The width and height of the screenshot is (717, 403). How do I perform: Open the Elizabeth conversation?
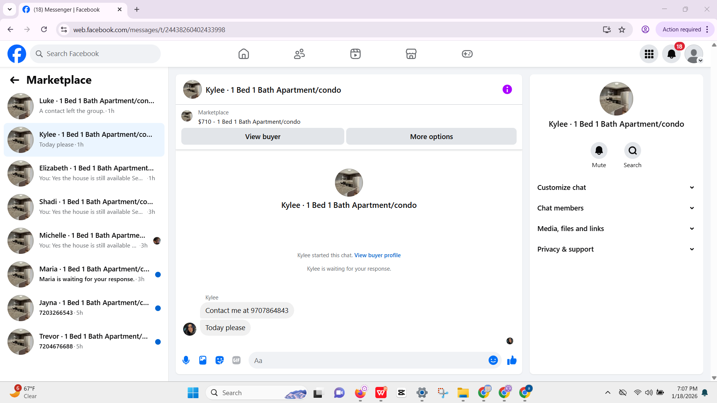click(84, 173)
